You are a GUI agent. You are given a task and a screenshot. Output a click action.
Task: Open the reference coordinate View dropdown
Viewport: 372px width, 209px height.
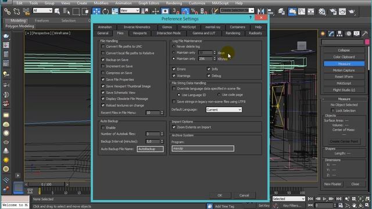click(130, 10)
